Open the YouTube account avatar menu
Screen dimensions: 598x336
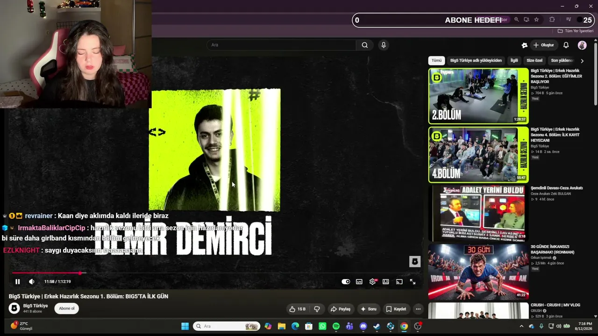pyautogui.click(x=582, y=45)
